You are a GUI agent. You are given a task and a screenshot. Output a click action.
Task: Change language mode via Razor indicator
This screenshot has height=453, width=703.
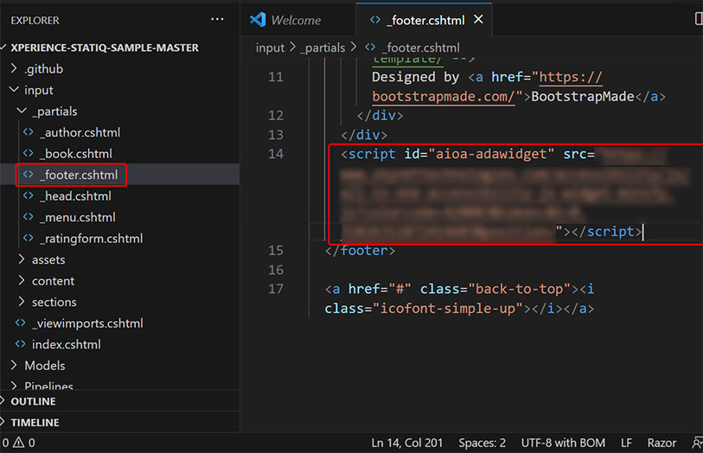(x=661, y=443)
